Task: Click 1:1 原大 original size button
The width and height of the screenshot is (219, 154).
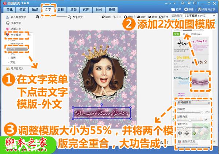Action: click(78, 17)
